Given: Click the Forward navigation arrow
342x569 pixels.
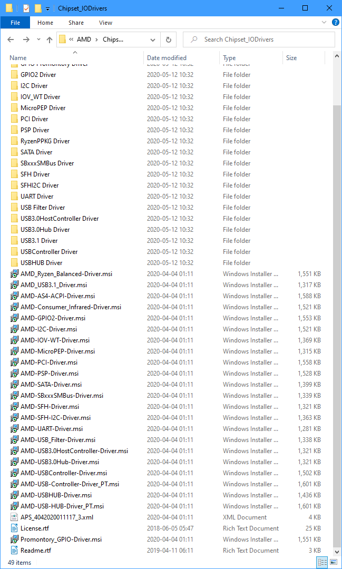Looking at the screenshot, I should point(26,40).
